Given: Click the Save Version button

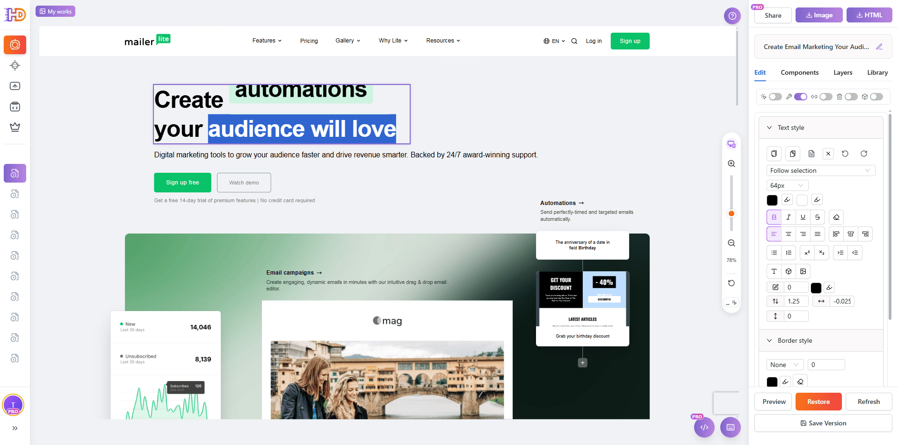Looking at the screenshot, I should [x=823, y=423].
